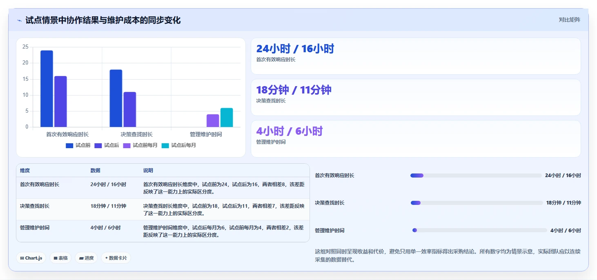Screen dimensions: 597x280
Task: Toggle the 试点后 legend item
Action: pyautogui.click(x=107, y=145)
